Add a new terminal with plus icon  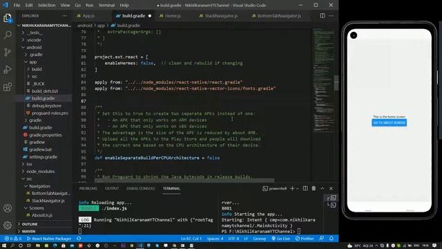(x=292, y=188)
